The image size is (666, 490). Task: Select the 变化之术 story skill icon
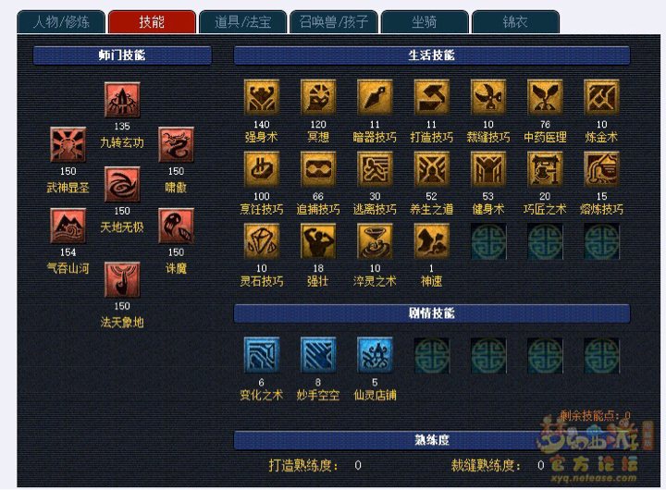(262, 355)
